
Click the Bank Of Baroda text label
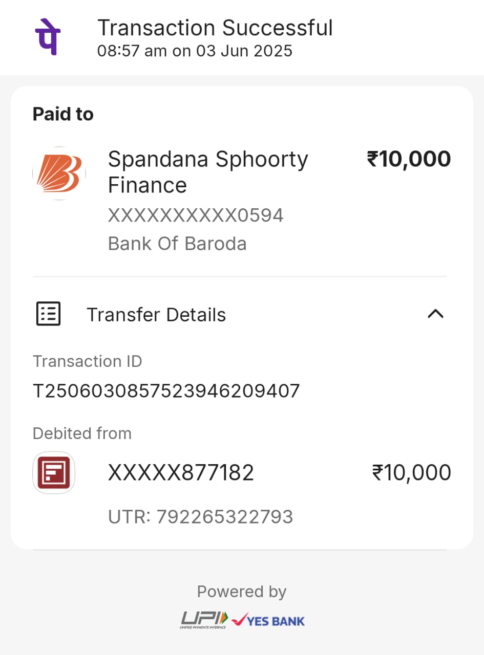(177, 244)
